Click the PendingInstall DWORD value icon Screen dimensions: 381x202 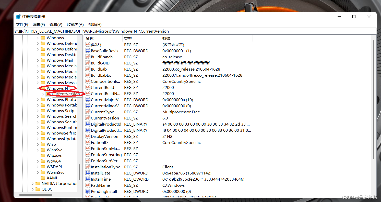[x=88, y=192]
